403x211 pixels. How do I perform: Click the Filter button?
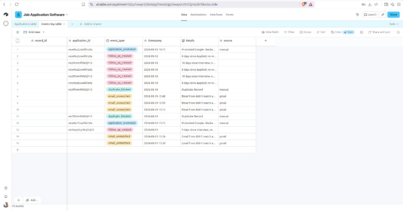tap(289, 32)
